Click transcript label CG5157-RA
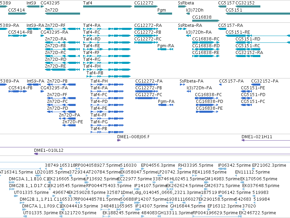Image resolution: width=290 pixels, height=218 pixels. (x=231, y=25)
